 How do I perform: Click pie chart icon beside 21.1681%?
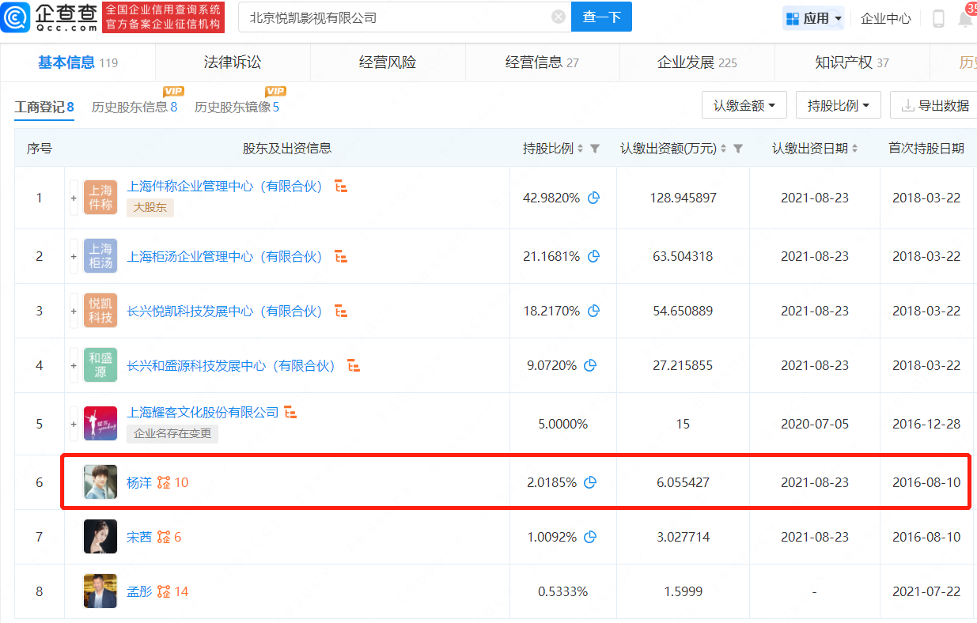(x=593, y=256)
